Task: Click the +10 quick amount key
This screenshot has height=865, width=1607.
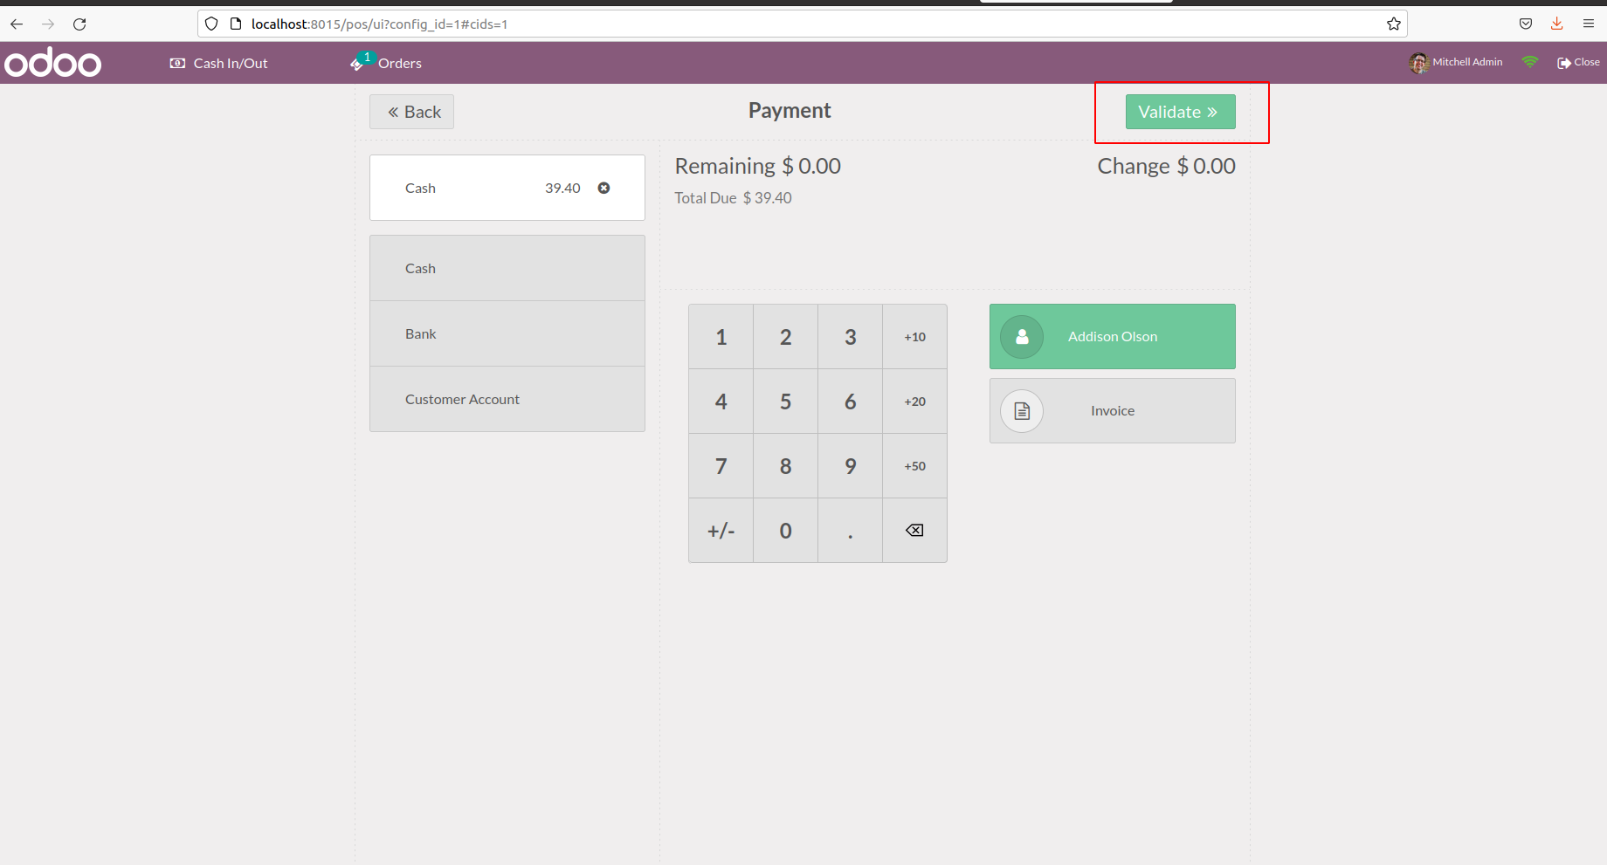Action: click(914, 337)
